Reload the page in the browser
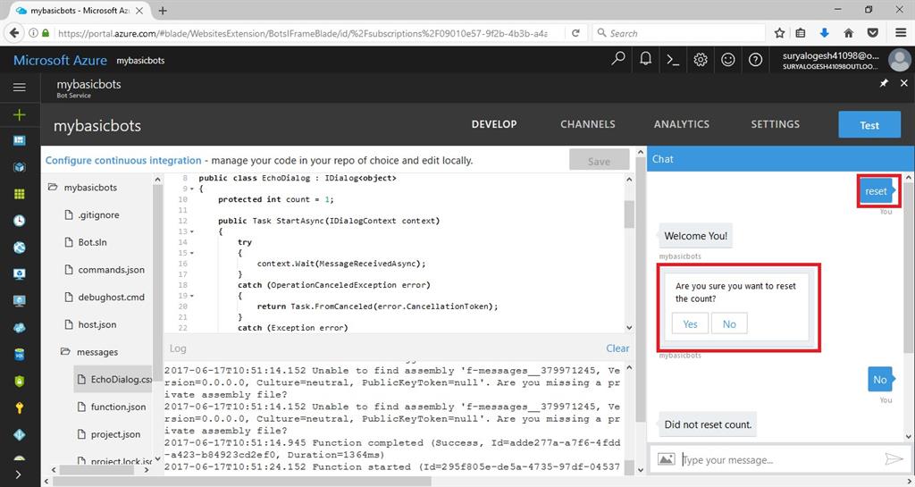Viewport: 915px width, 487px height. (x=576, y=33)
